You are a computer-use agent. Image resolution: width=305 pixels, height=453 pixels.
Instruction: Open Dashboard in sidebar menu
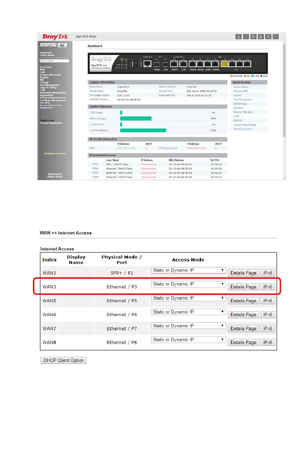pyautogui.click(x=46, y=53)
